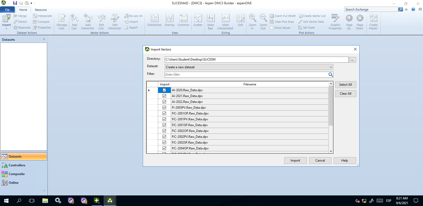Collapse the Datasets panel

(x=44, y=39)
